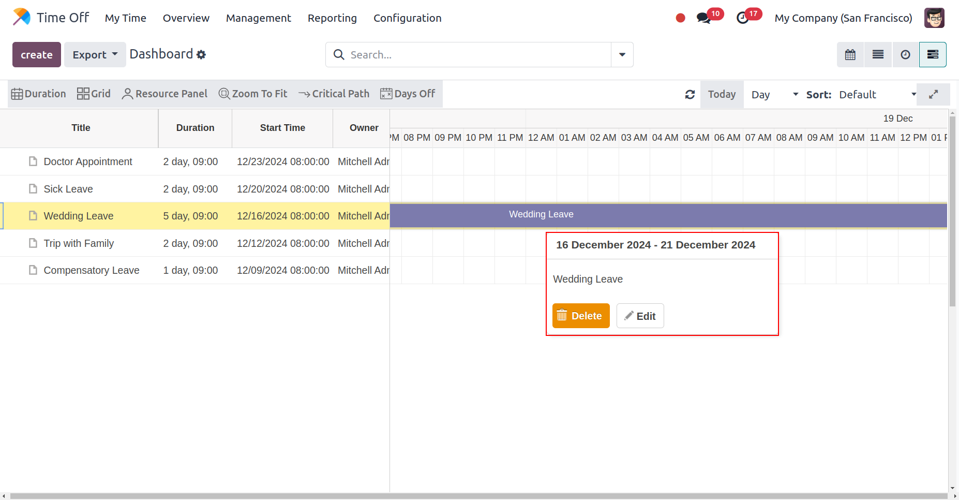Open the Configuration menu
The height and width of the screenshot is (500, 959).
coord(407,18)
